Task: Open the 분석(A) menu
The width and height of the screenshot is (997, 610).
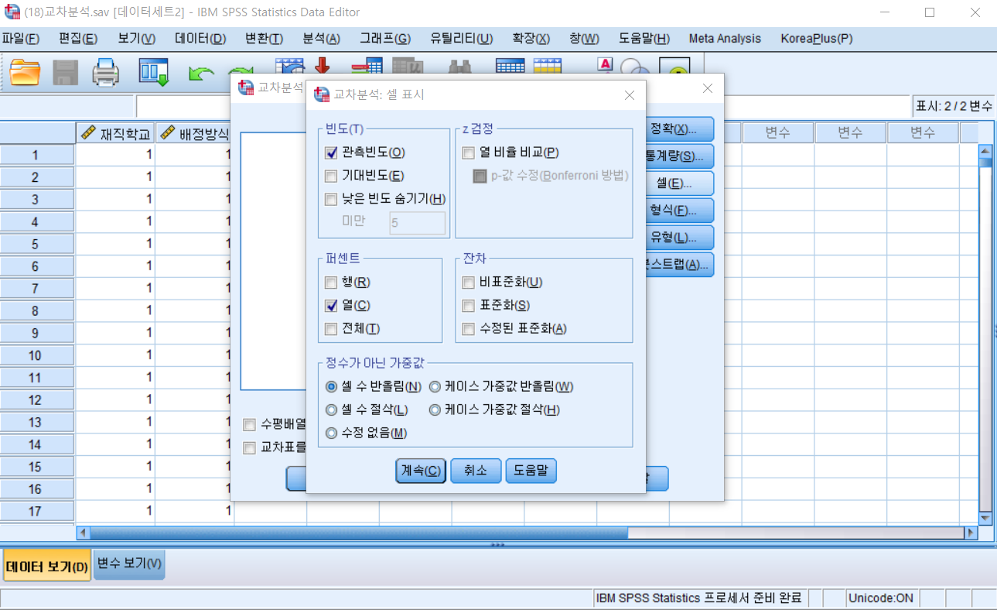Action: (322, 39)
